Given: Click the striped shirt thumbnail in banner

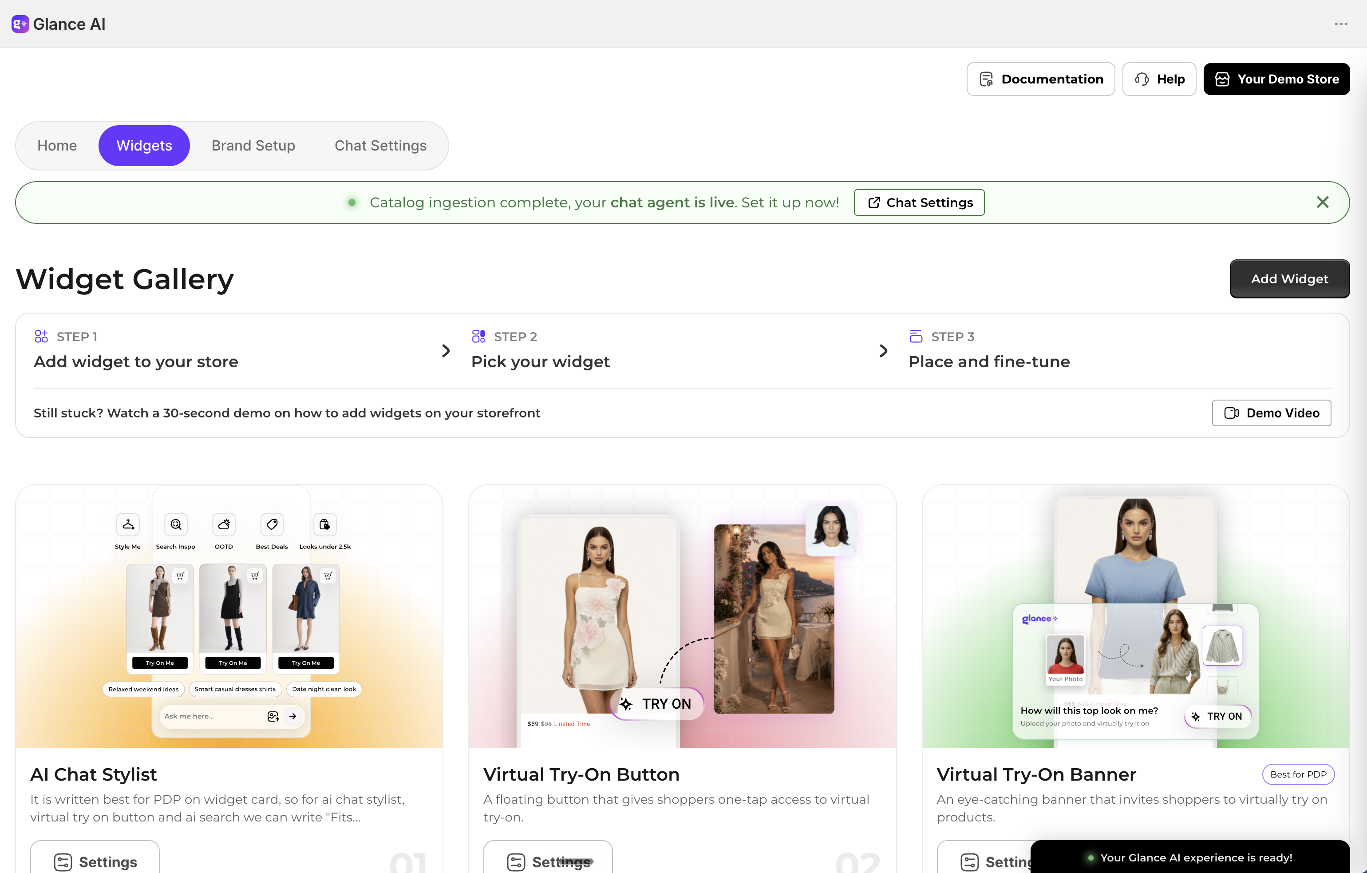Looking at the screenshot, I should (1222, 645).
